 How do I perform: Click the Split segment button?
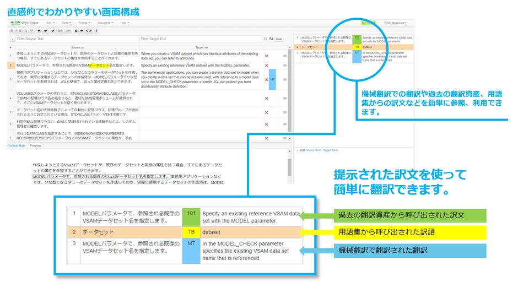click(x=60, y=31)
